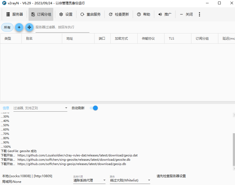Click the server stack icon beside 服务器
The width and height of the screenshot is (235, 185).
click(x=8, y=14)
